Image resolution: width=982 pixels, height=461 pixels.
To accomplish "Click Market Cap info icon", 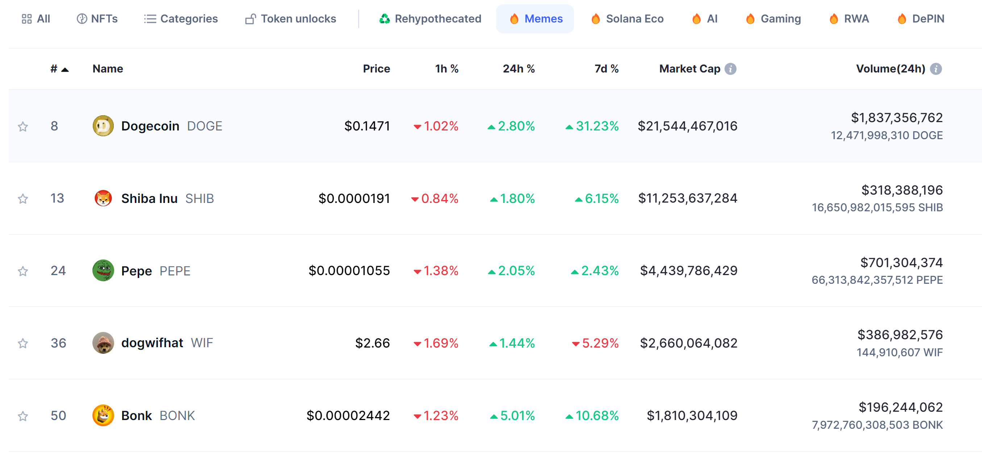I will click(x=730, y=68).
